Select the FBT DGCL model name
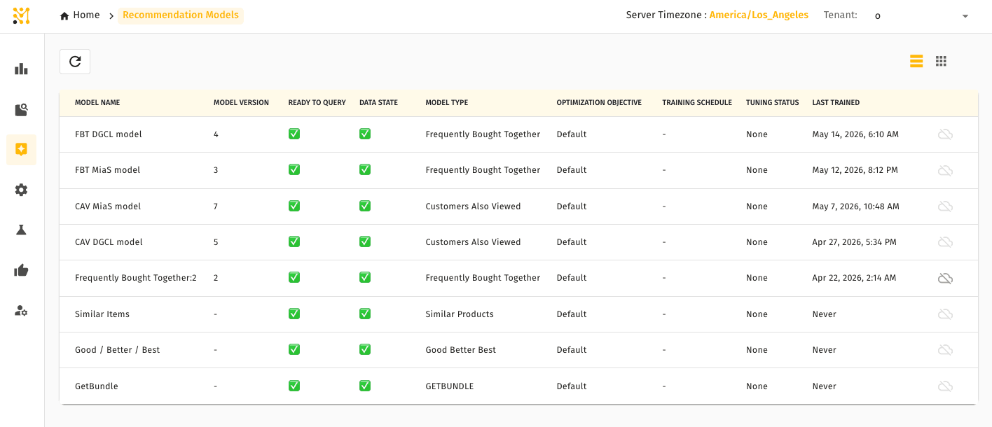 point(109,134)
